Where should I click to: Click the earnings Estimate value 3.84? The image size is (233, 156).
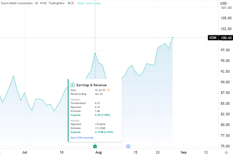tap(97, 111)
